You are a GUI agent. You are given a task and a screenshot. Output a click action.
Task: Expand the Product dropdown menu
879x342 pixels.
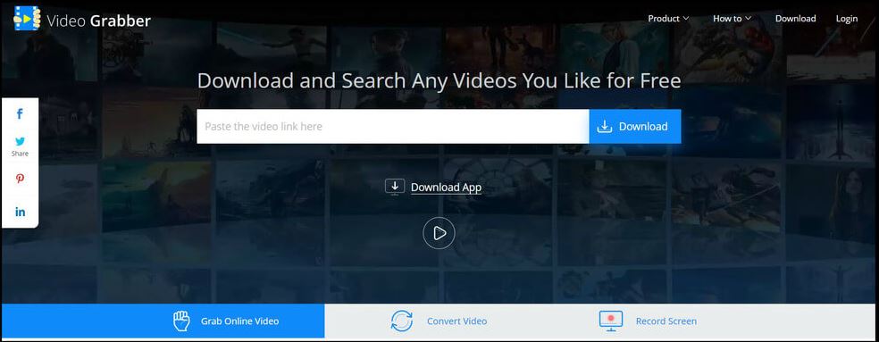coord(668,19)
